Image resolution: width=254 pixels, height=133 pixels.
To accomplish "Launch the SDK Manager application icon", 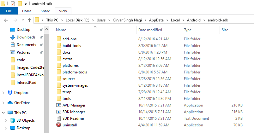I will (59, 112).
